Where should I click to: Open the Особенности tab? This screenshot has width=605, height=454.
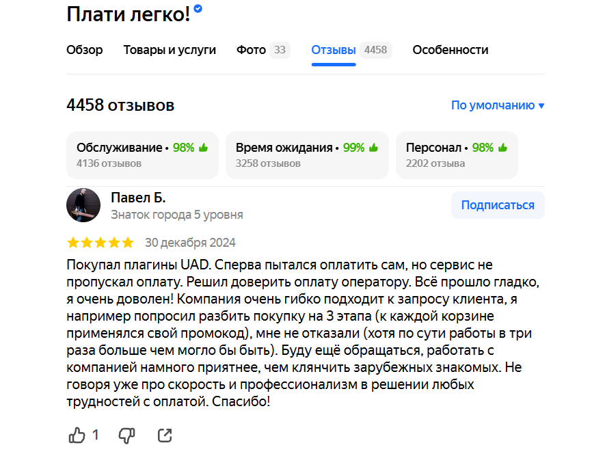[x=451, y=50]
